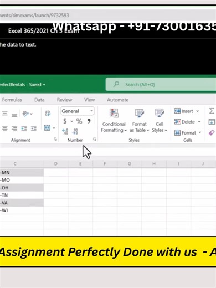Expand the Format dropdown arrow
Screen dimensions: 216x288
[200, 133]
